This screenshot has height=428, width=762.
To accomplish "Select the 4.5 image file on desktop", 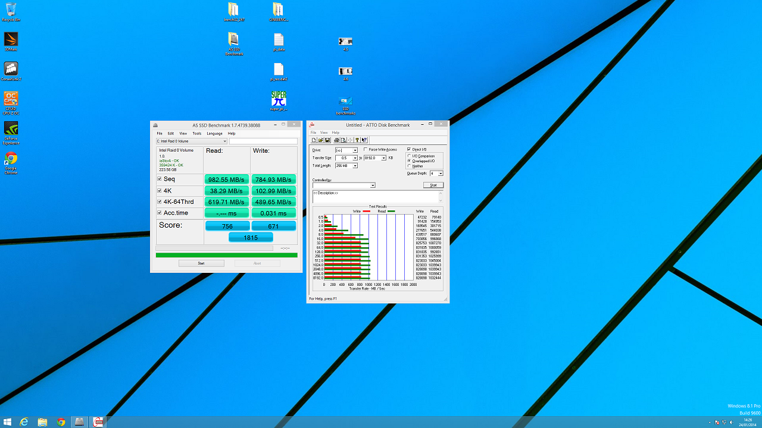I will tap(345, 43).
